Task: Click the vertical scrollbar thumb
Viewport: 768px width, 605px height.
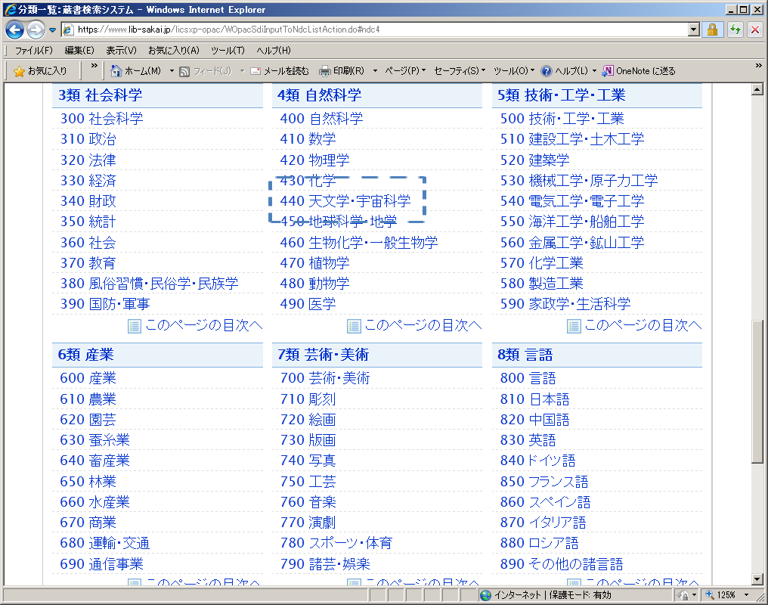Action: point(757,392)
